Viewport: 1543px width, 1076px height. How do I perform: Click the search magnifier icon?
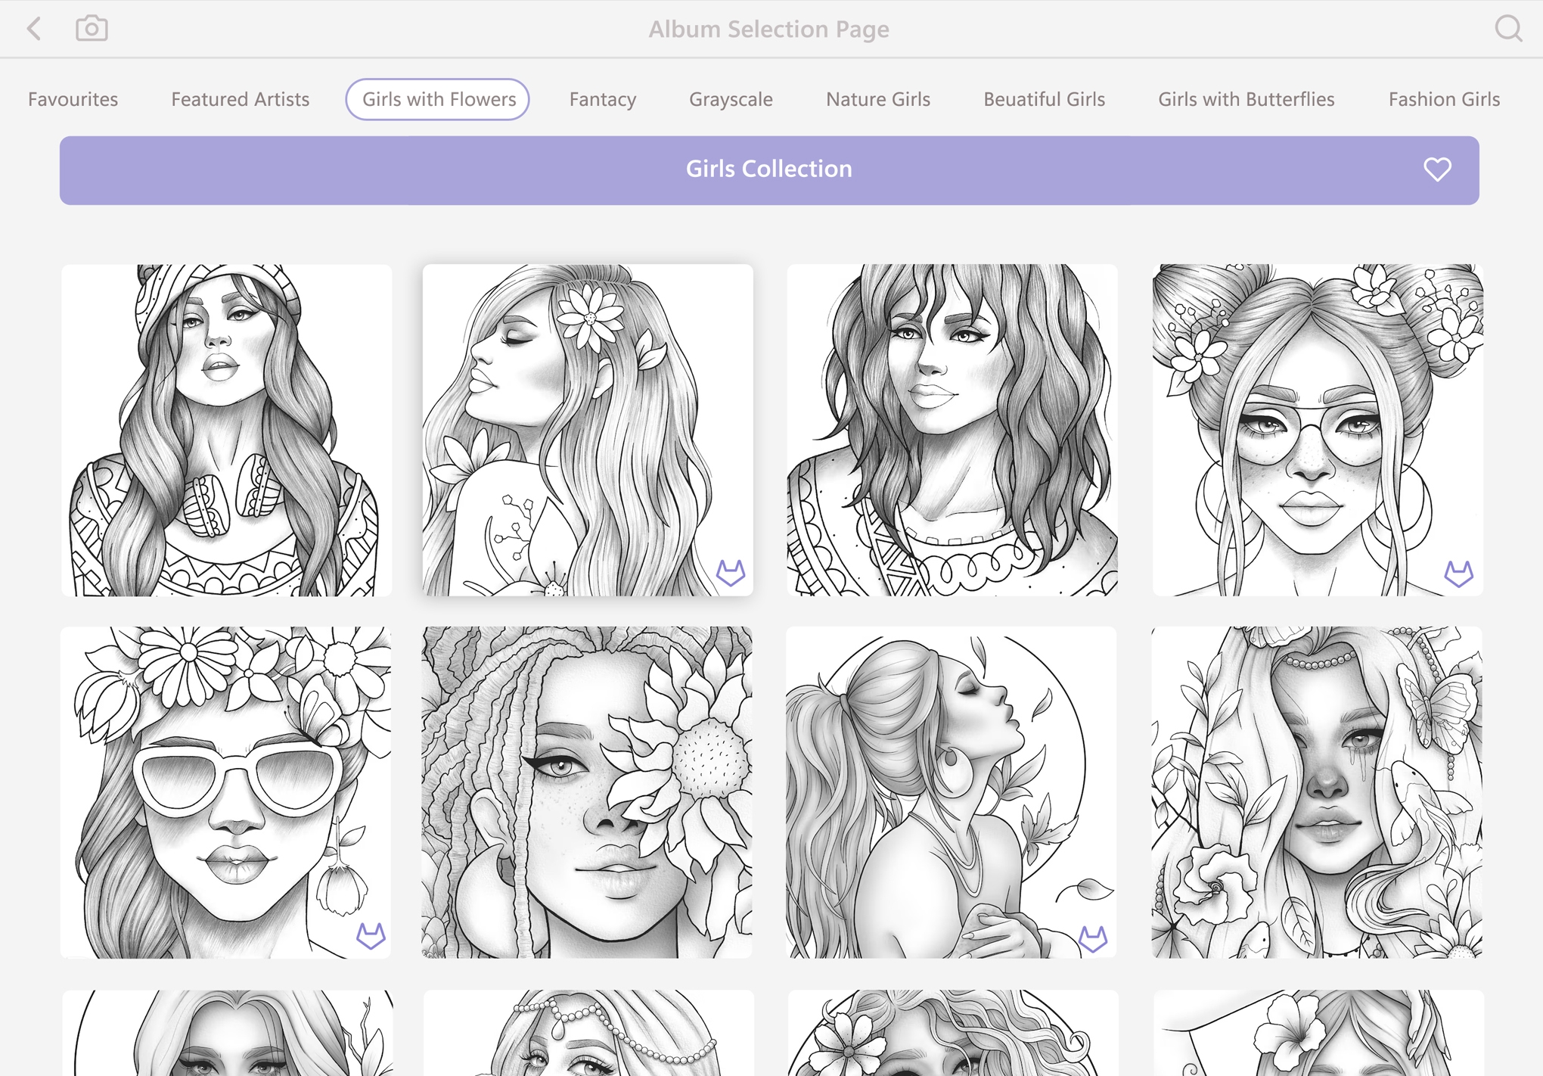coord(1507,29)
